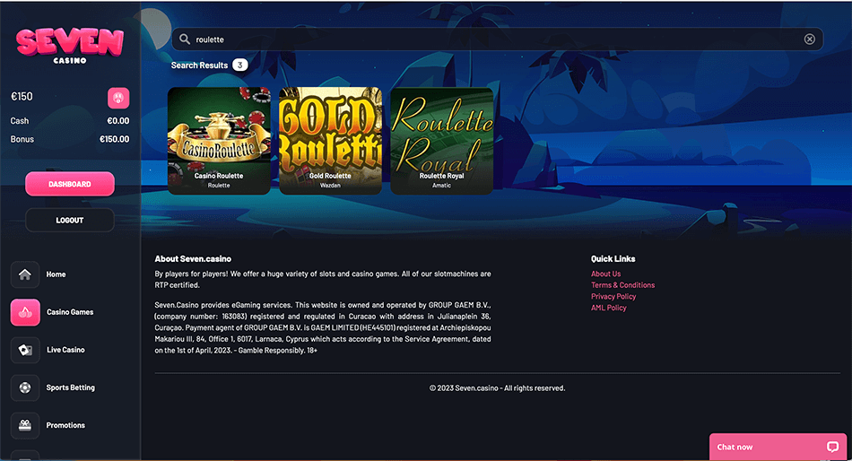Viewport: 852px width, 461px height.
Task: Open the AML Policy link
Action: tap(609, 308)
